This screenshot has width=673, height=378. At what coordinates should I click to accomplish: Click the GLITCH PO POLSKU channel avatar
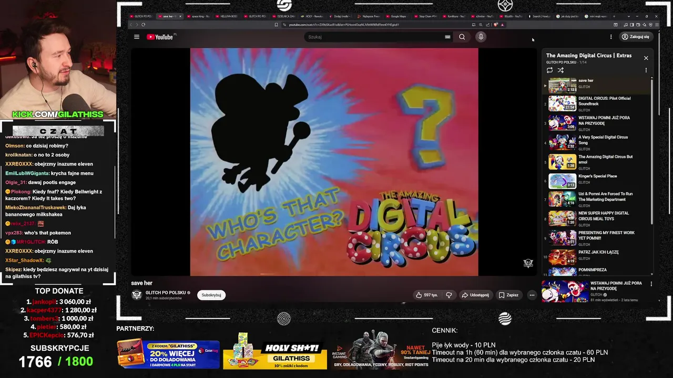137,295
